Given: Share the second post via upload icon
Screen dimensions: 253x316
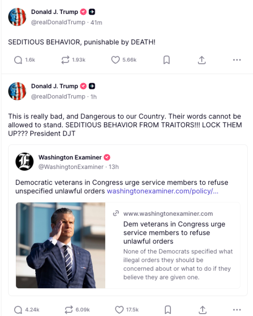Looking at the screenshot, I should pyautogui.click(x=202, y=309).
